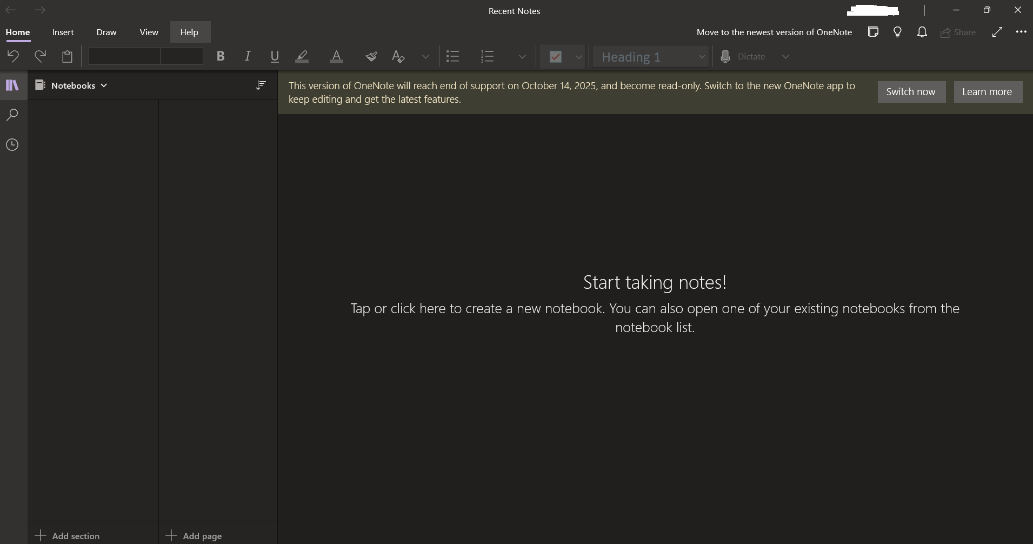Click the font size input box
Screen dimensions: 1033x544
(182, 56)
